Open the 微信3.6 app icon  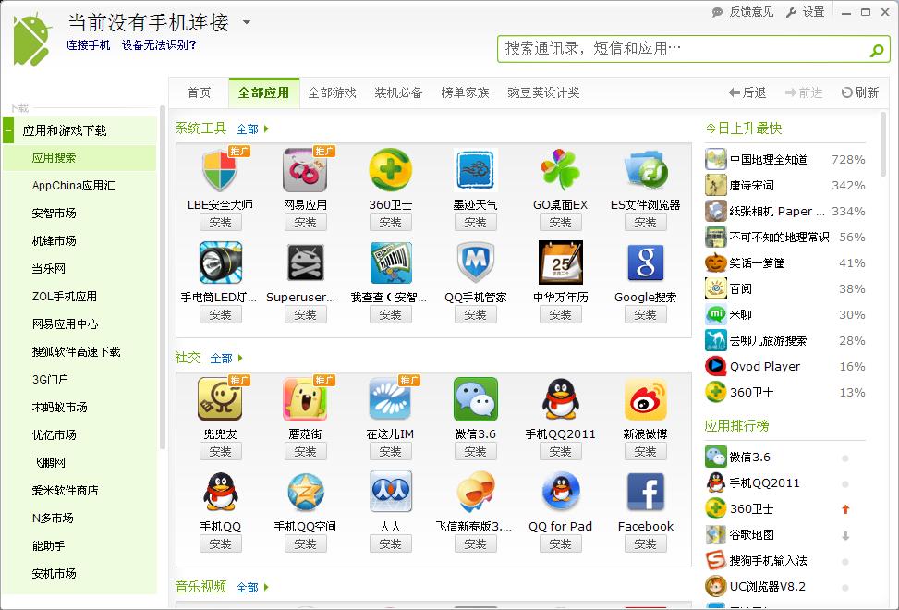(x=475, y=399)
